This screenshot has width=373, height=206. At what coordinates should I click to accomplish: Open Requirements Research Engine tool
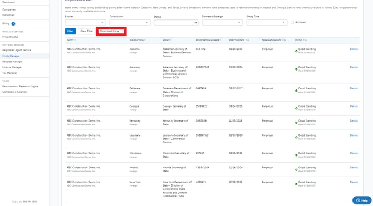click(x=20, y=87)
